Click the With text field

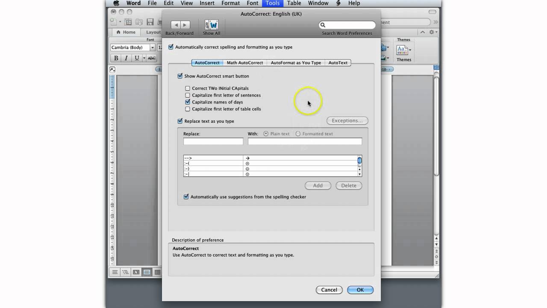[305, 141]
